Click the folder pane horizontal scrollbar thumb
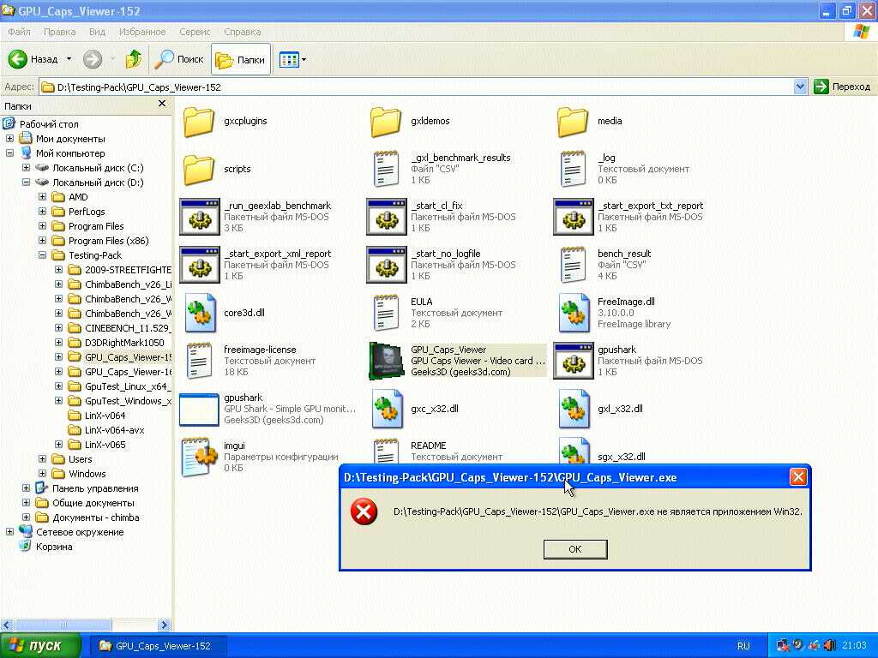Screen dimensions: 878x658 pyautogui.click(x=62, y=625)
